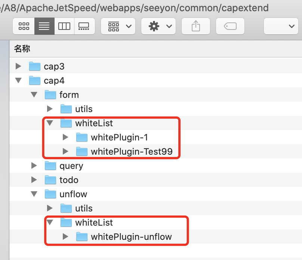Sort by the 名称 column header
The width and height of the screenshot is (302, 260).
tap(22, 48)
